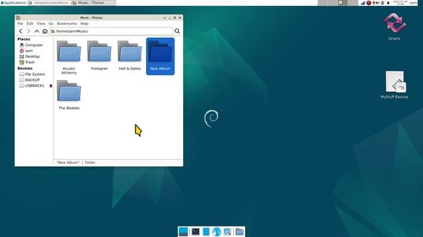Switch to the SimpleScreenRecorder taskbar window

(x=50, y=3)
